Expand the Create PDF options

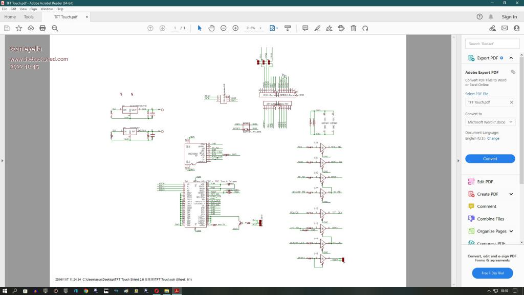tap(511, 194)
